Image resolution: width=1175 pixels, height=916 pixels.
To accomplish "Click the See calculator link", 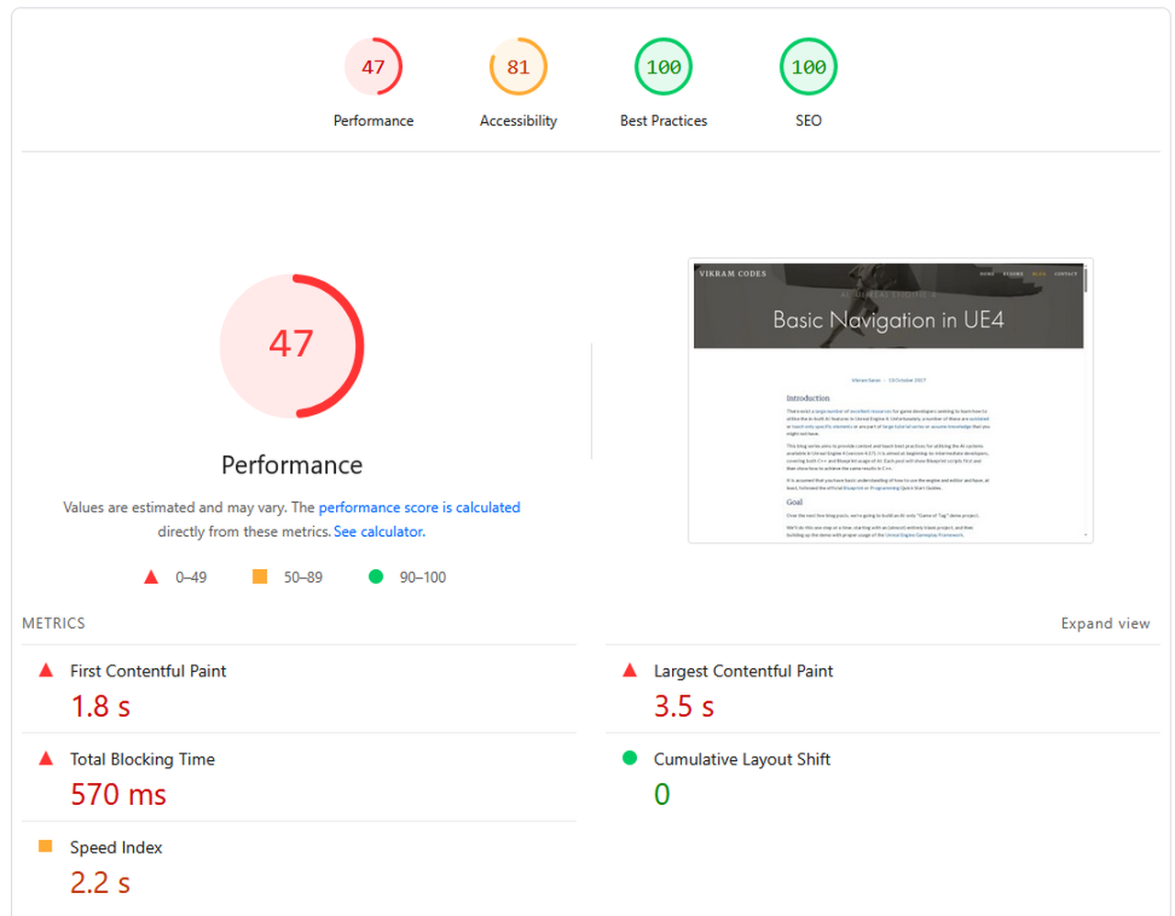I will (x=378, y=531).
